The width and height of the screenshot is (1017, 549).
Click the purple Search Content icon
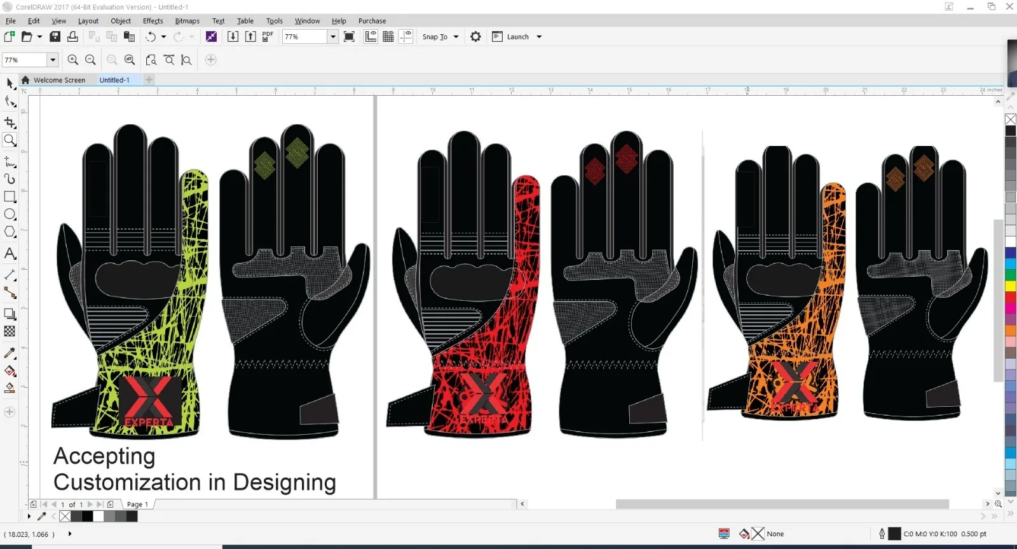(x=211, y=37)
